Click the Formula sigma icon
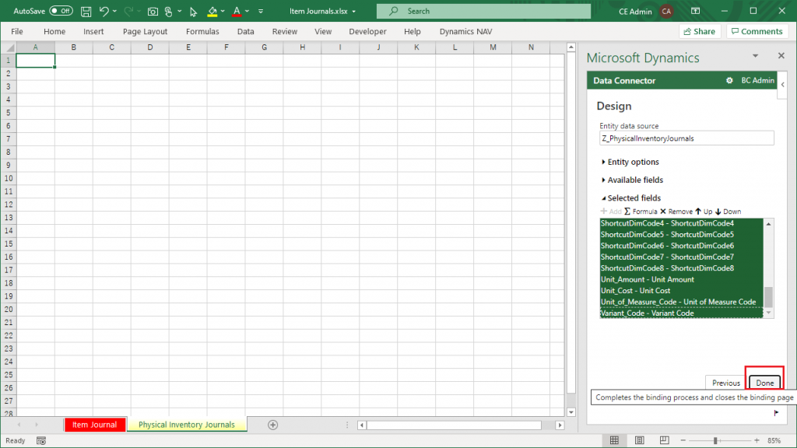The image size is (797, 448). (627, 212)
